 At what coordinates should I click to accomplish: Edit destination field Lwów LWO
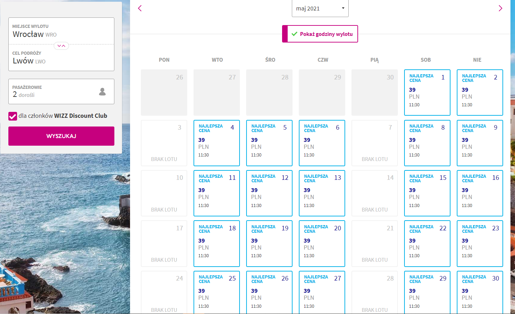point(61,58)
